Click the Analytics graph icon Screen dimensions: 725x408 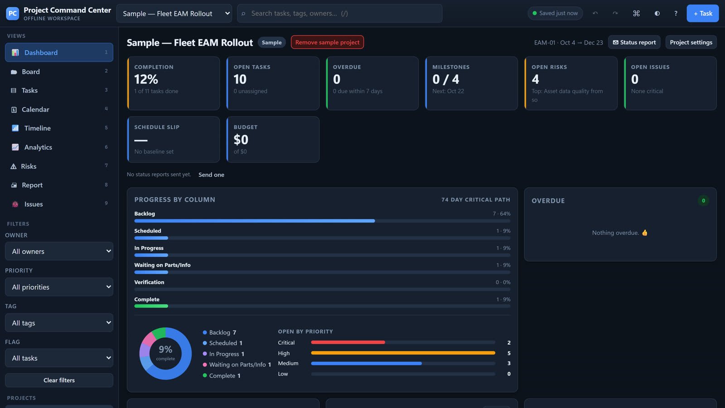15,147
